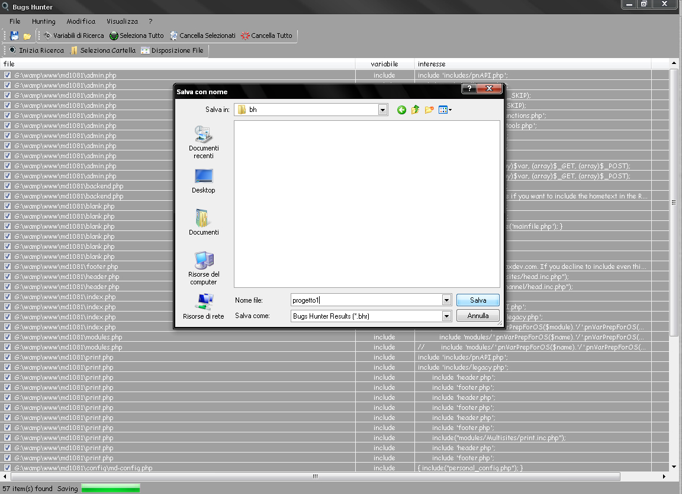This screenshot has height=494, width=682.
Task: Click the Nome file text field
Action: (366, 300)
